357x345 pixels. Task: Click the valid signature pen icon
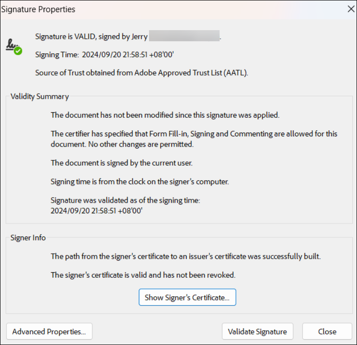tap(13, 46)
